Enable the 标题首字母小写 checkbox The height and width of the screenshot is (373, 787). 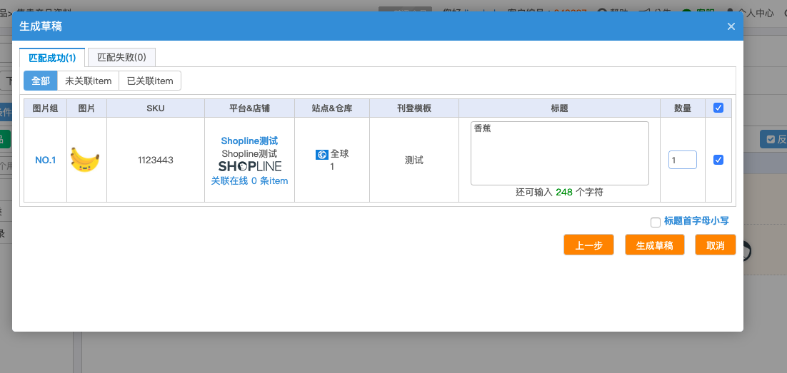tap(655, 222)
